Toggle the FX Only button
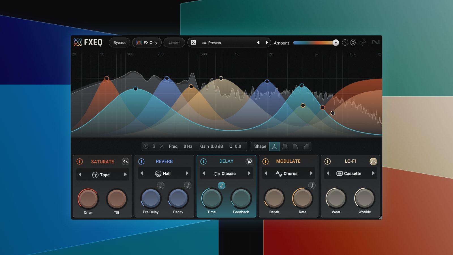Viewport: 453px width, 255px height. tap(147, 42)
